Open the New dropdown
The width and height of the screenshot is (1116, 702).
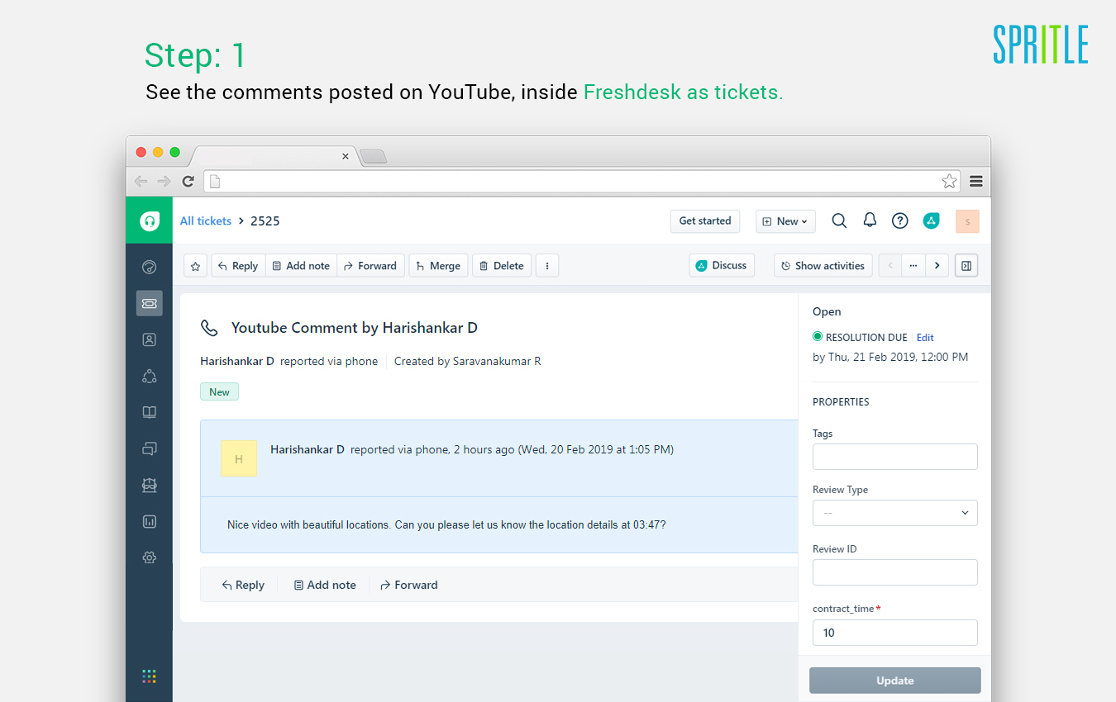pos(785,221)
